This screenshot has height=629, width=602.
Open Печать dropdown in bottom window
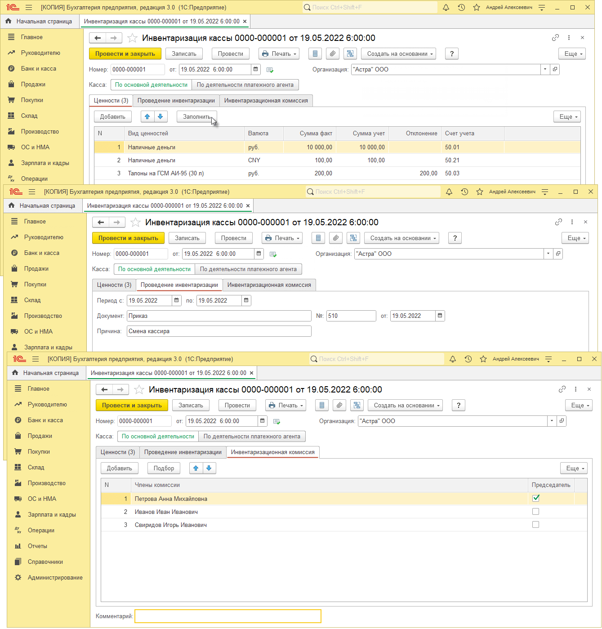pos(285,405)
